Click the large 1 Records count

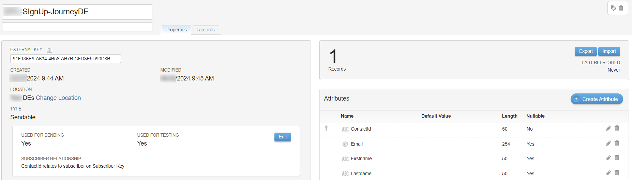333,56
